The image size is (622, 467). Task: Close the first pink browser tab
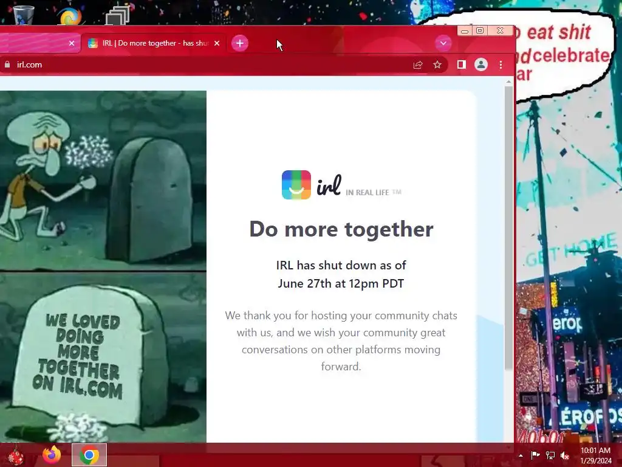click(x=72, y=43)
